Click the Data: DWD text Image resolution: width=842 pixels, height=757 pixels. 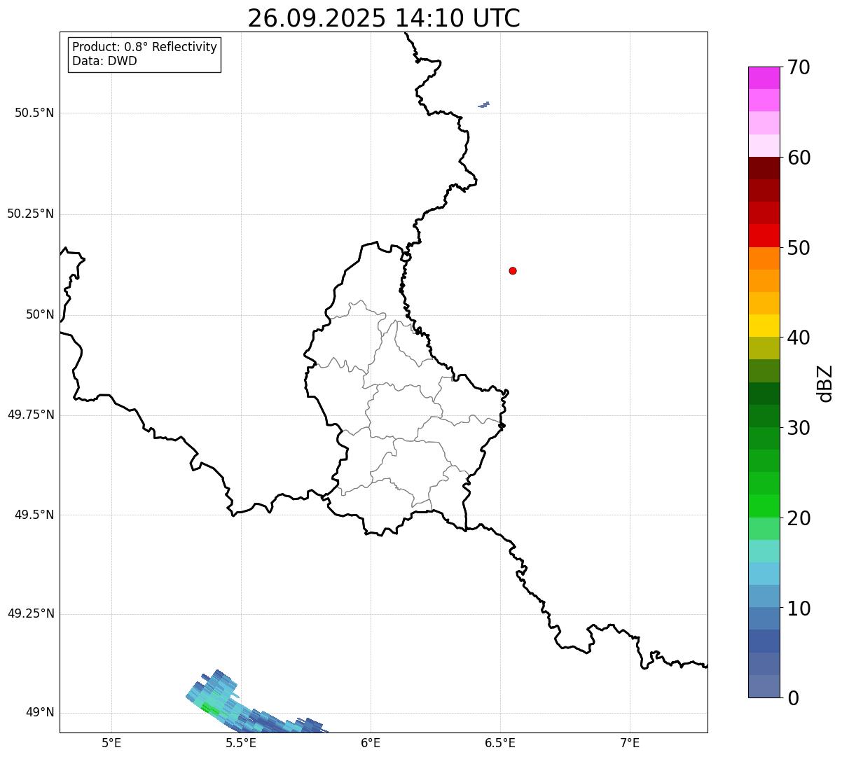[x=104, y=61]
